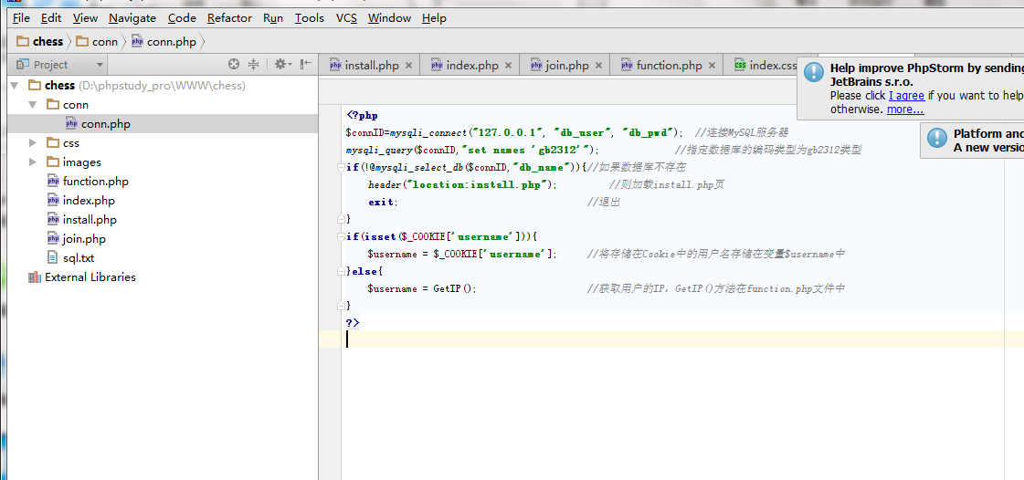The width and height of the screenshot is (1024, 480).
Task: Click the Collapse All icon in Project panel
Action: (253, 64)
